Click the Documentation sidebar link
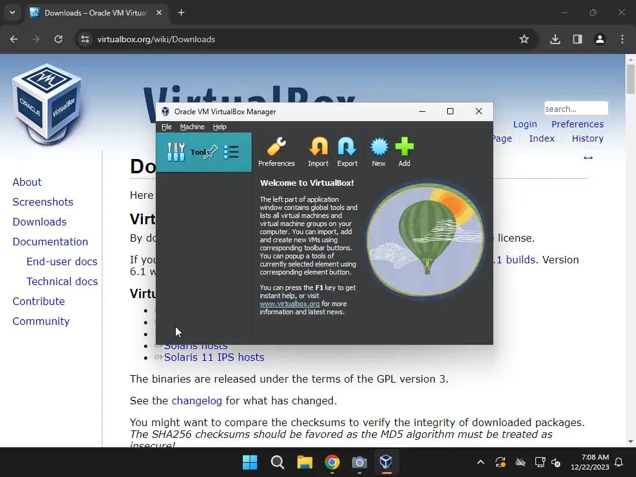 coord(50,242)
